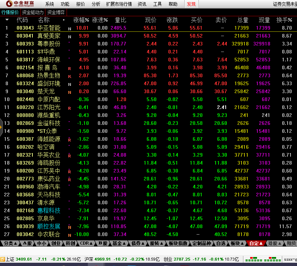Click the R marker on 康弘药业 row
Screen dimensions: 297x266
[x=69, y=179]
